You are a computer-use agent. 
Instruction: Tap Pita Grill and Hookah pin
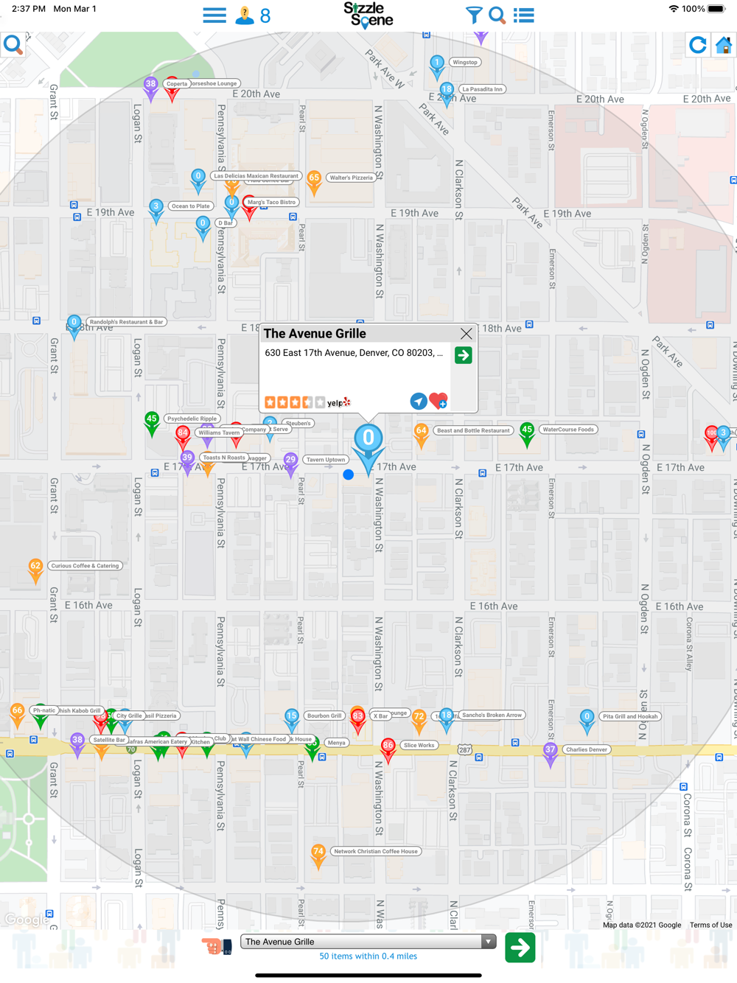pos(587,721)
